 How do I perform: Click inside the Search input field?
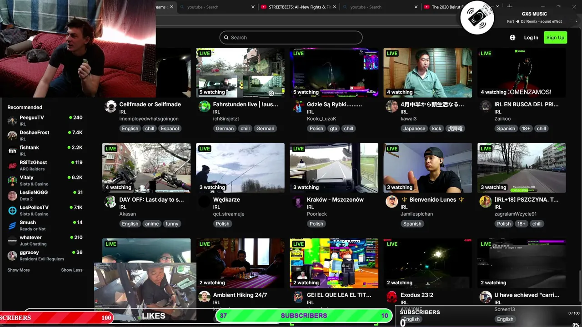291,38
